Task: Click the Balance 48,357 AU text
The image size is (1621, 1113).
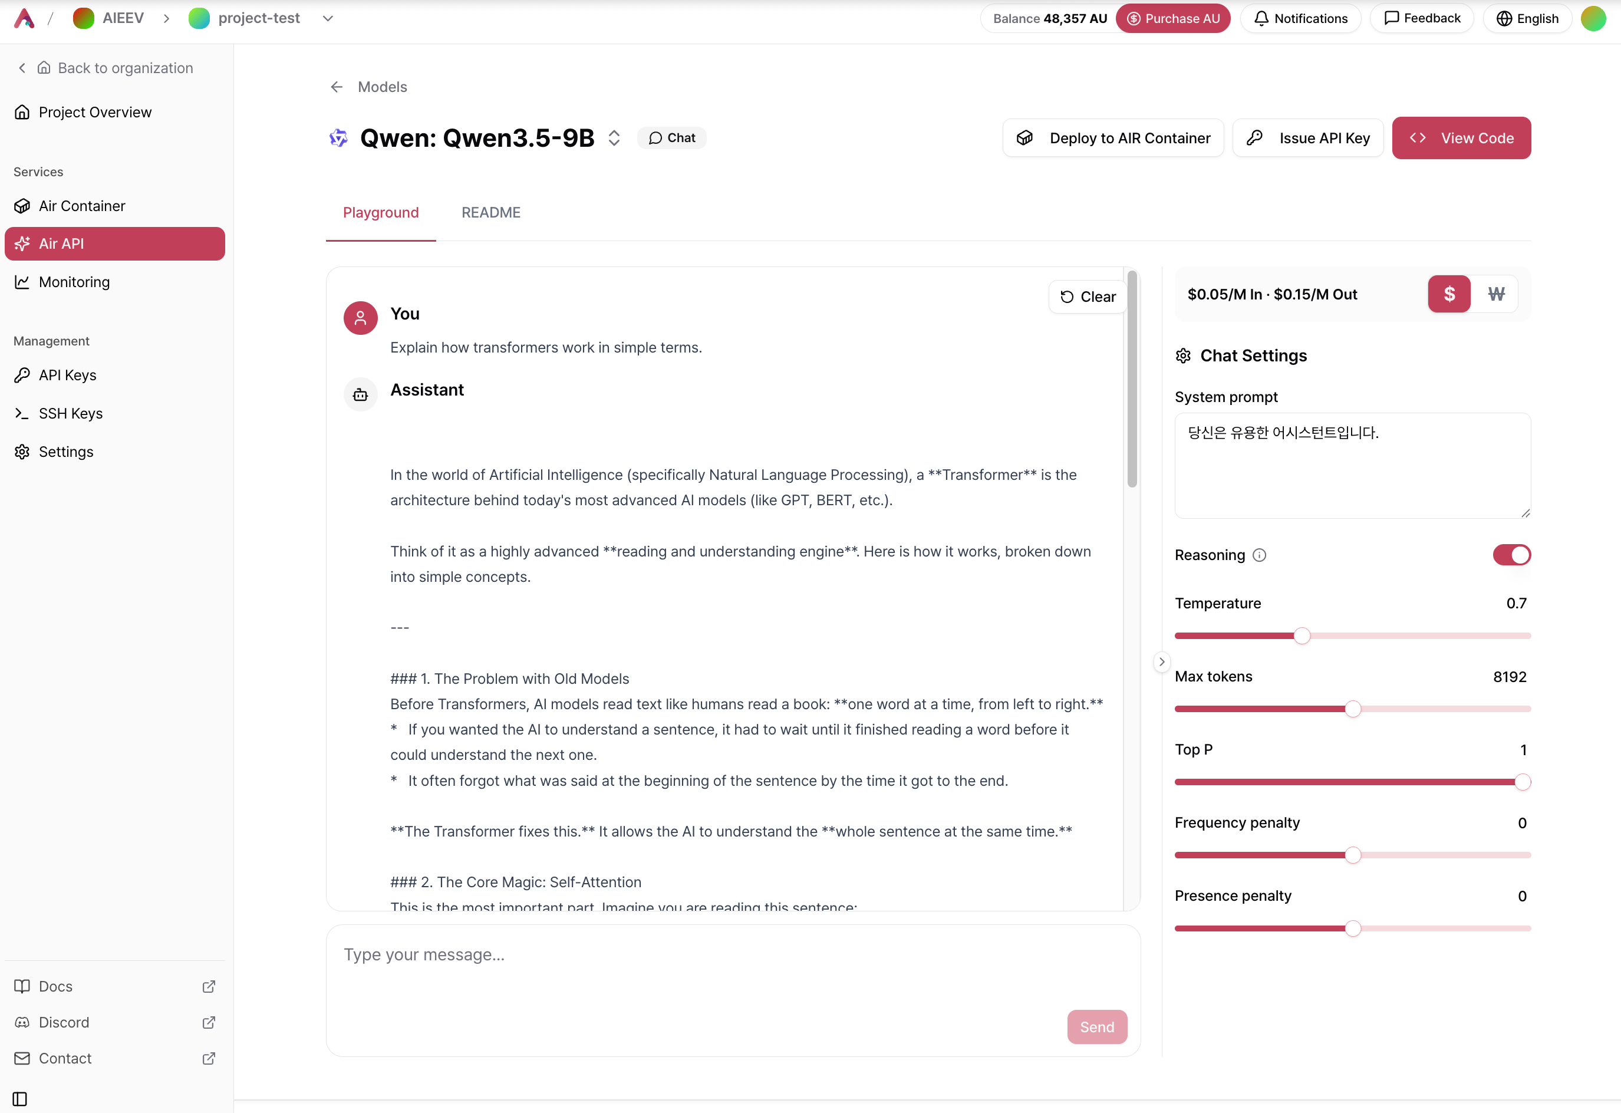Action: click(x=1050, y=18)
